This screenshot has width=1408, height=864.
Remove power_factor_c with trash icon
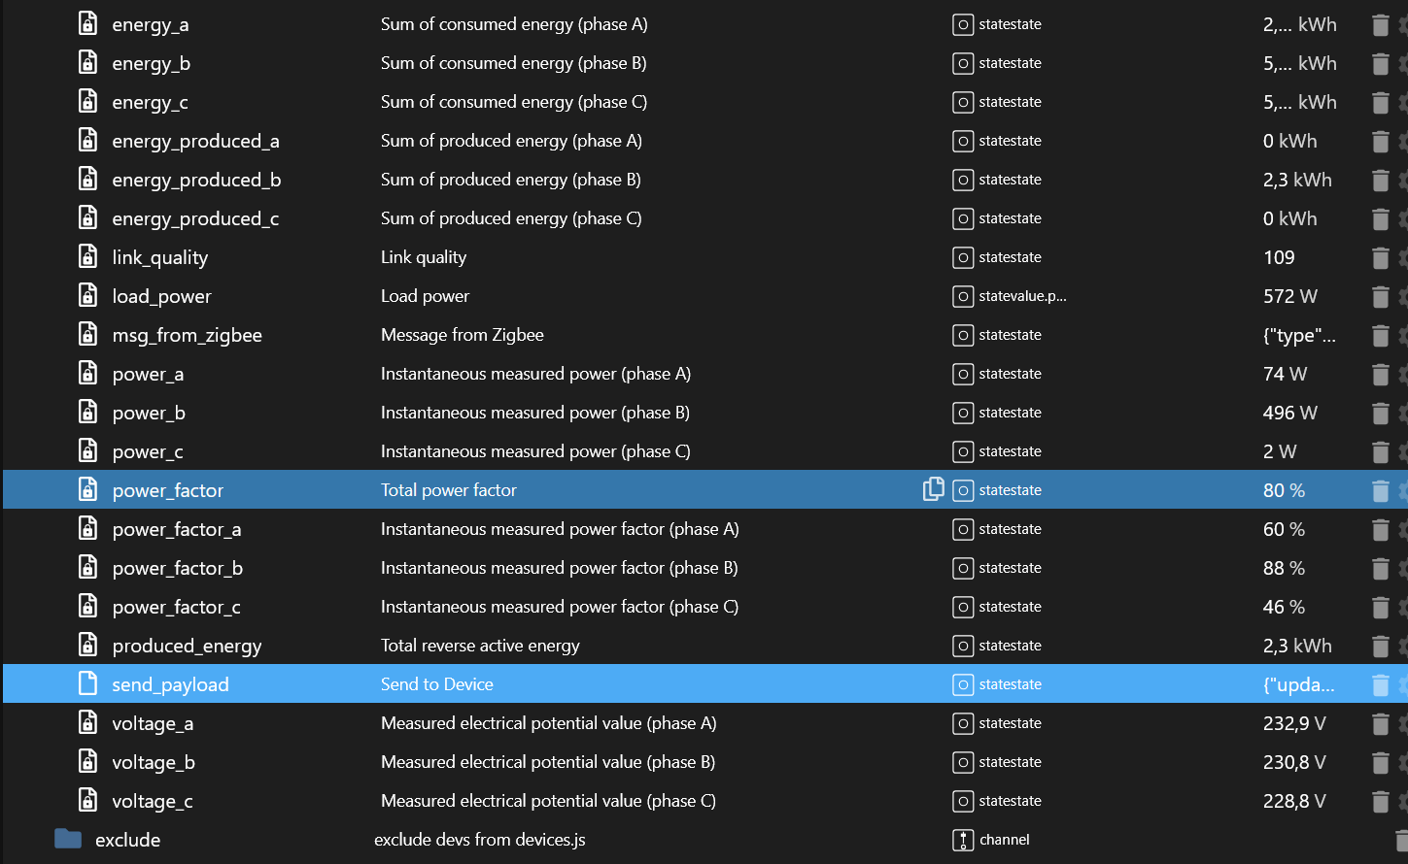click(1380, 607)
